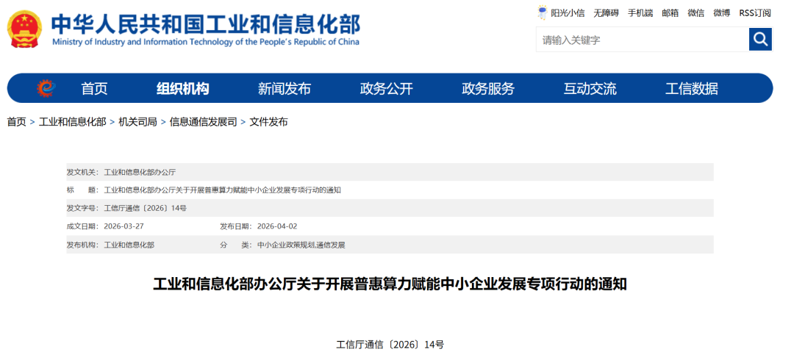Open the 工信数据 menu item
Image resolution: width=794 pixels, height=352 pixels.
[x=691, y=89]
